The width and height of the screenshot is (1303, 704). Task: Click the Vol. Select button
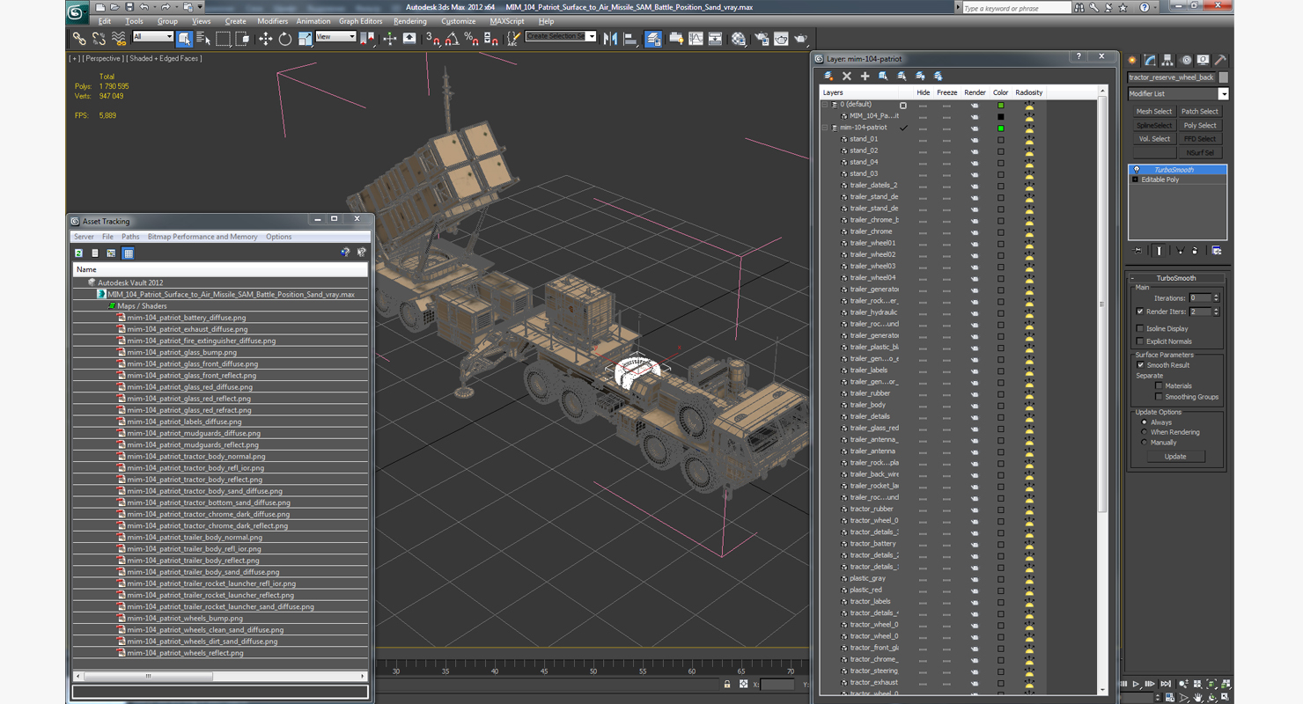[1153, 138]
